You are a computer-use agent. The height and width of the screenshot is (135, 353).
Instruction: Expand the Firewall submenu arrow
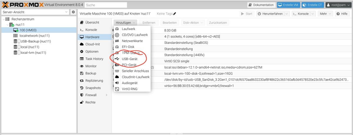pos(106,95)
